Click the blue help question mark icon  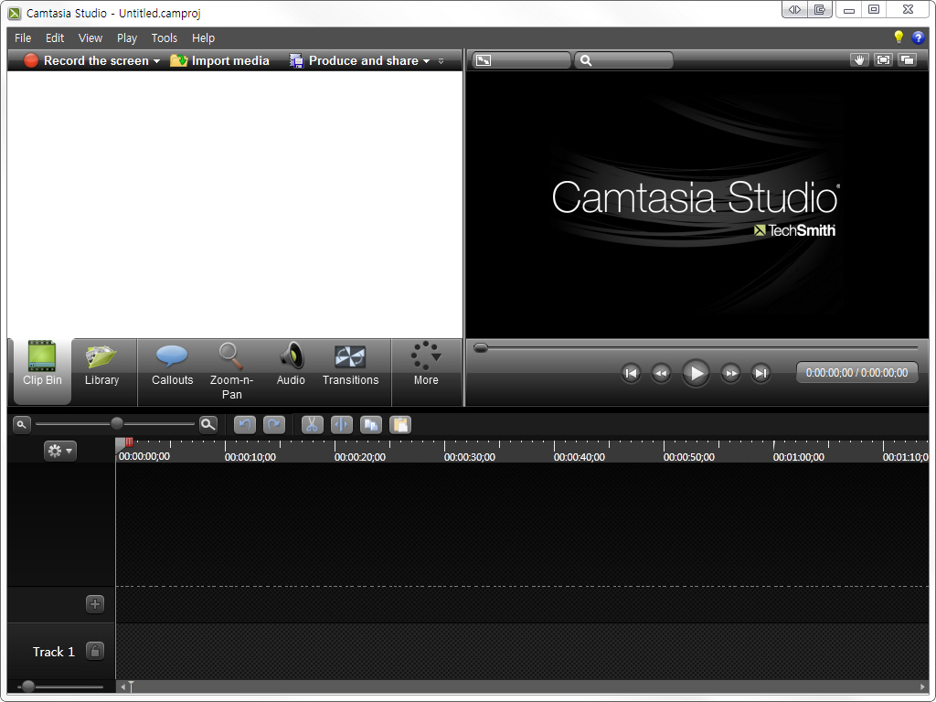coord(918,38)
